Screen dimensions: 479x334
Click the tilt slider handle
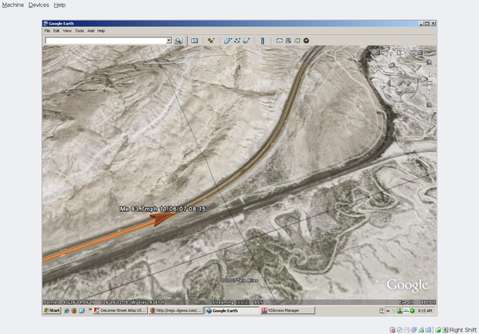399,53
